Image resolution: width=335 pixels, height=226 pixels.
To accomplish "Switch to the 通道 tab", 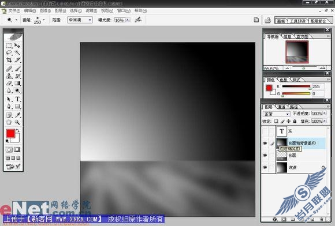I will coord(281,107).
